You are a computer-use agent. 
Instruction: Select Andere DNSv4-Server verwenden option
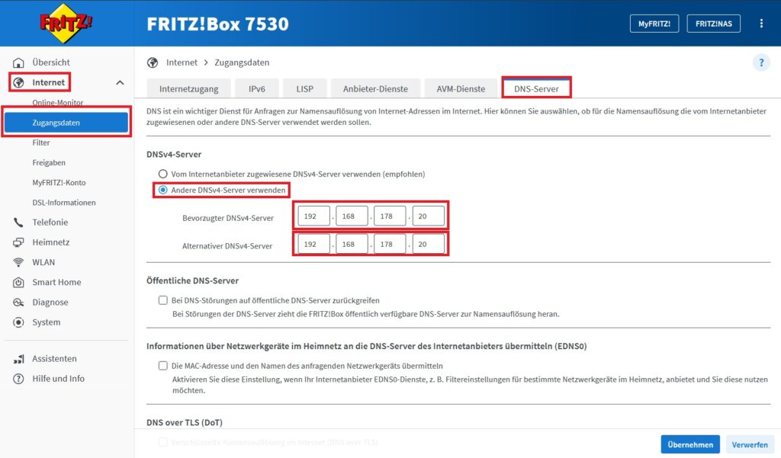point(163,190)
